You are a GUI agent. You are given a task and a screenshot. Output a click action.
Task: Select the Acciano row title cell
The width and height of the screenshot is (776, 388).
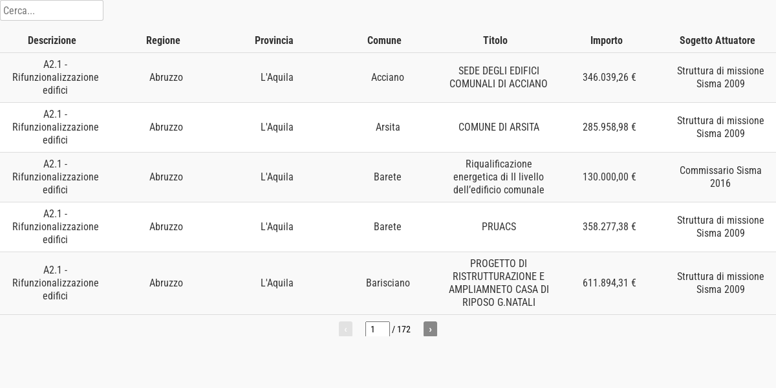[499, 78]
